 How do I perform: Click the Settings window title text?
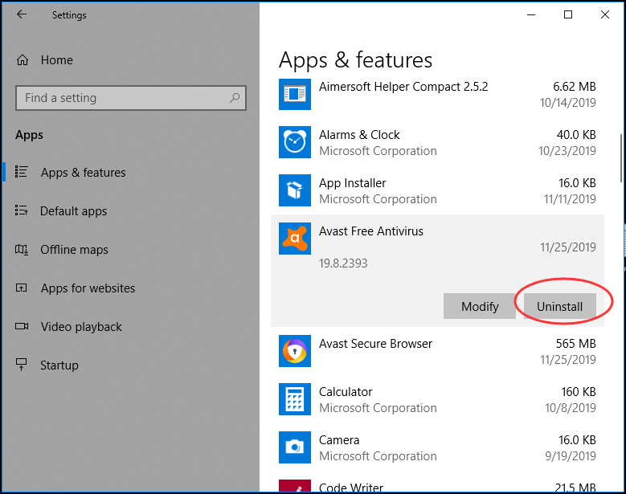(69, 15)
